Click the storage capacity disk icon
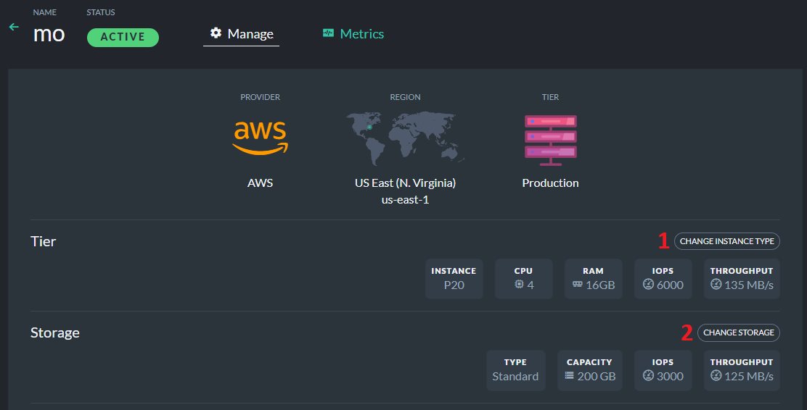This screenshot has width=807, height=410. click(569, 375)
